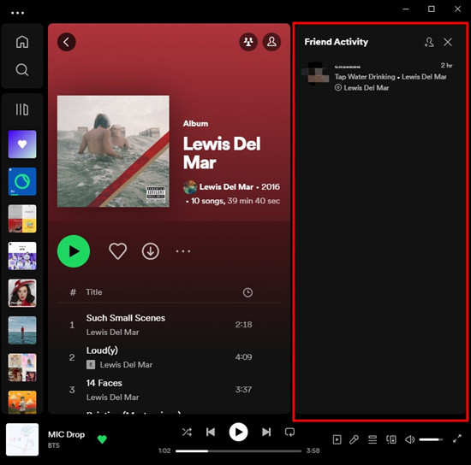Mute the volume speaker icon
This screenshot has width=471, height=465.
pos(409,439)
